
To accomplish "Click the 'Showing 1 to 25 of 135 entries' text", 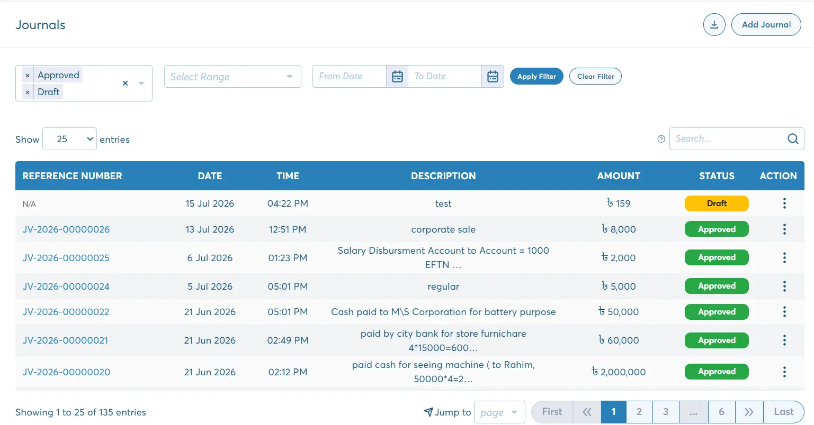I will tap(80, 412).
